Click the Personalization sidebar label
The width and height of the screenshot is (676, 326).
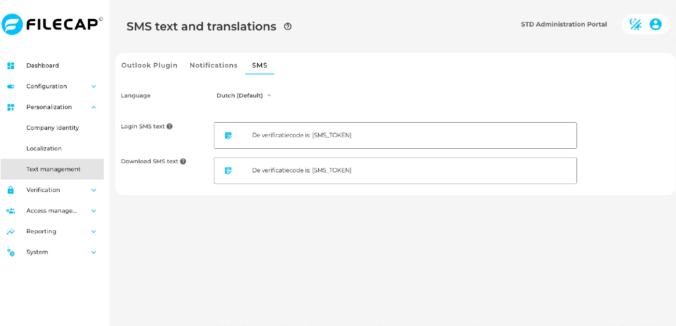[x=49, y=107]
